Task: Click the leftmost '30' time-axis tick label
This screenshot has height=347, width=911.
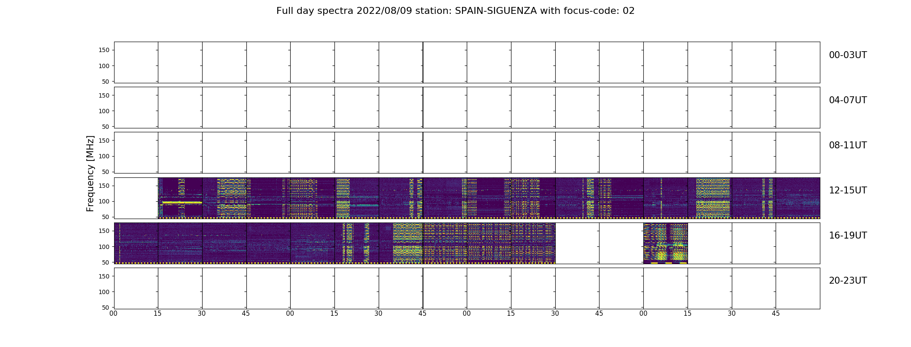Action: 202,314
